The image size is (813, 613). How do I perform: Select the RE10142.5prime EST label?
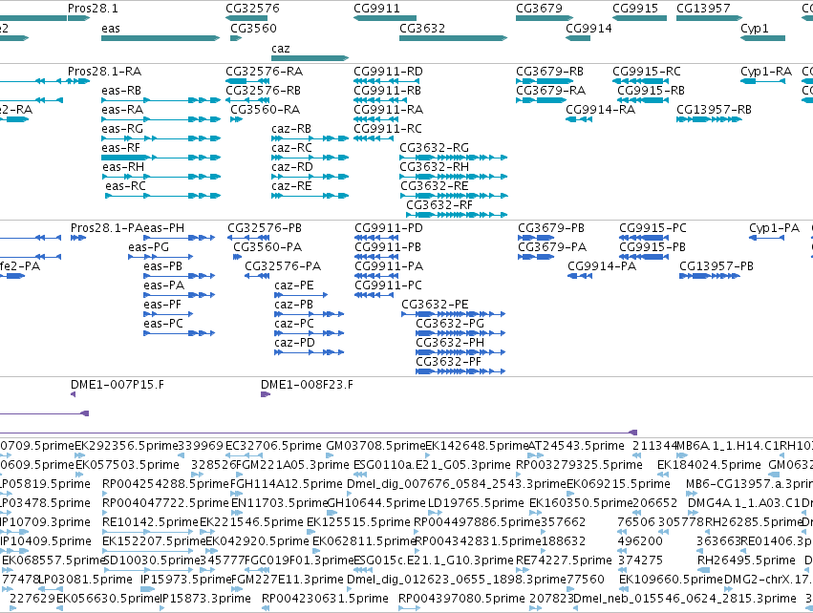[x=151, y=522]
